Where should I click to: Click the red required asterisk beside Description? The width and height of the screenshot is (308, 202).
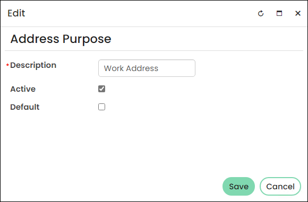coord(7,65)
